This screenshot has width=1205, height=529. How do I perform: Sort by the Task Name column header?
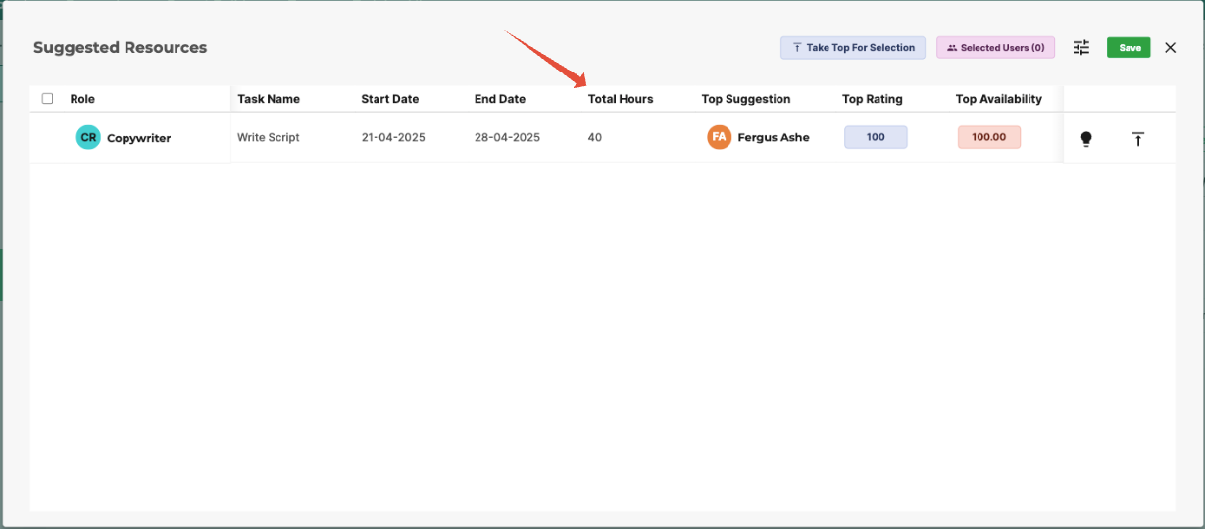click(x=269, y=99)
